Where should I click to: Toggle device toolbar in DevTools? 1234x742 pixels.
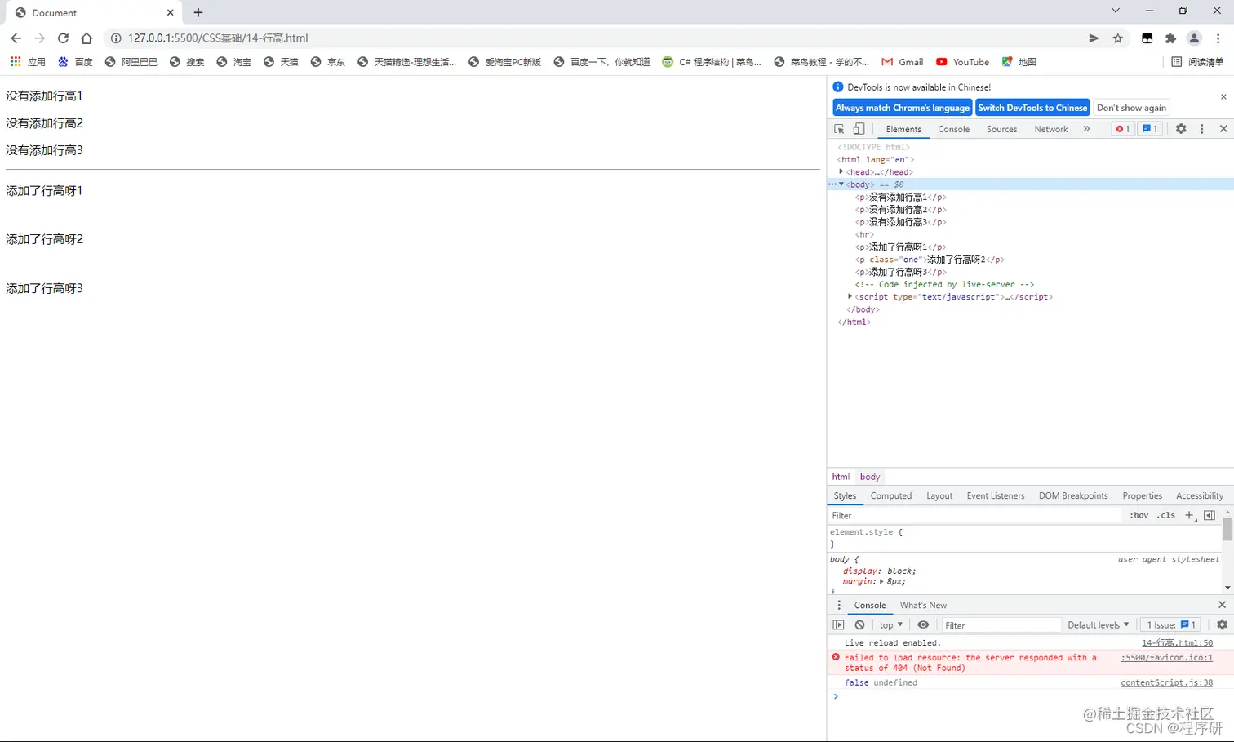[859, 129]
